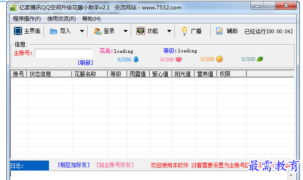Click the 雨露值 column header
Screen dimensions: 303x180
(x=138, y=74)
